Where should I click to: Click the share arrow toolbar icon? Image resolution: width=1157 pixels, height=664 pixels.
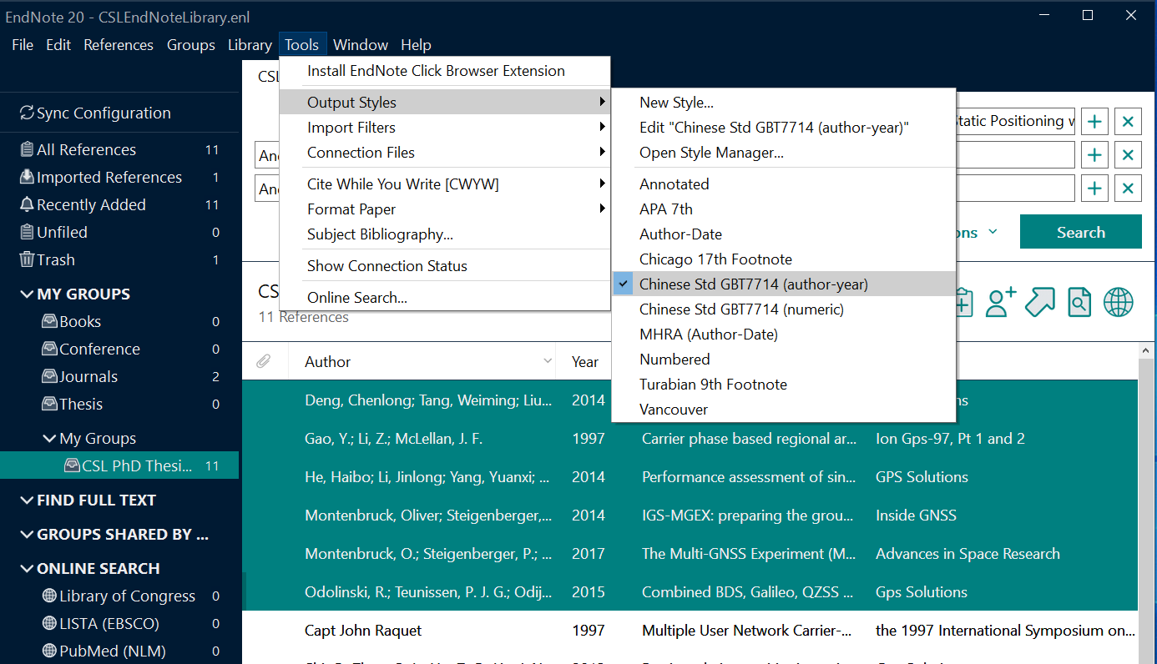[x=1040, y=302]
